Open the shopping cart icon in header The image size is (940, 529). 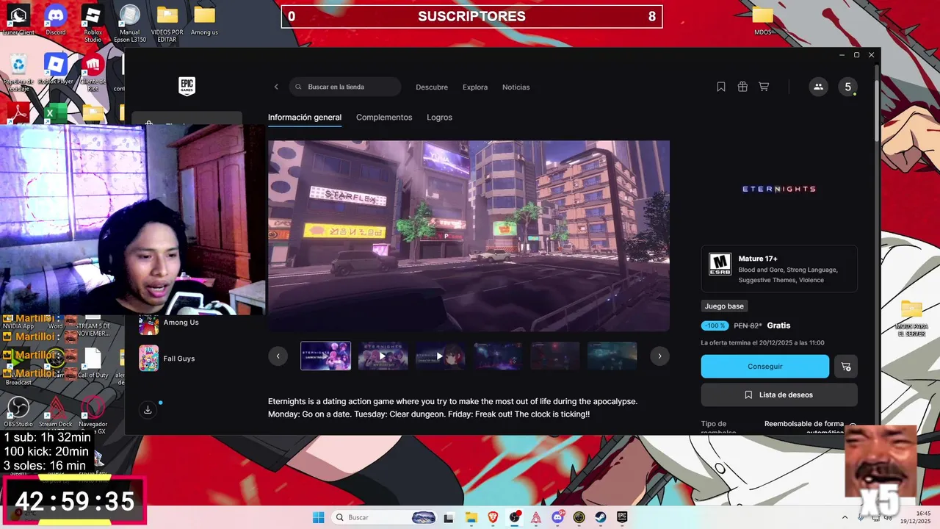click(764, 87)
